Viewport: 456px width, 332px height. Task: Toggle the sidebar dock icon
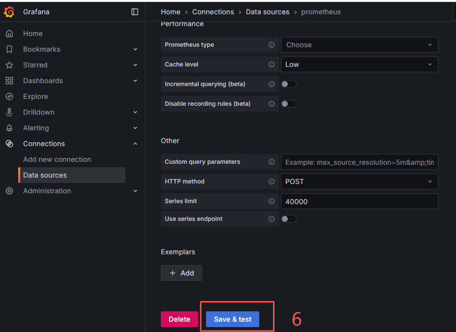point(135,12)
